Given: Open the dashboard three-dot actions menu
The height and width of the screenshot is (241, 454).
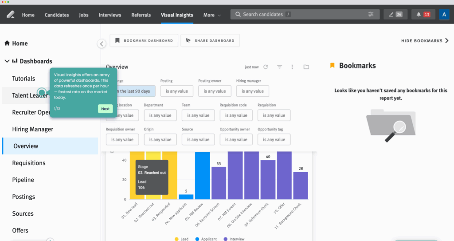Looking at the screenshot, I should click(292, 67).
